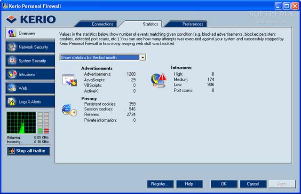Click the green outgoing traffic level meter

point(40,123)
